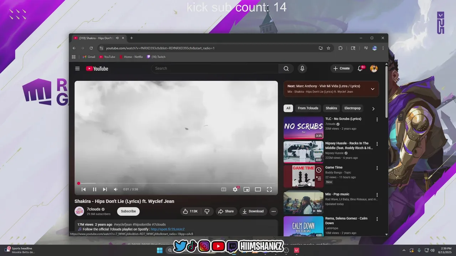Screen dimensions: 456x256
Task: Switch to theater mode
Action: 258,190
